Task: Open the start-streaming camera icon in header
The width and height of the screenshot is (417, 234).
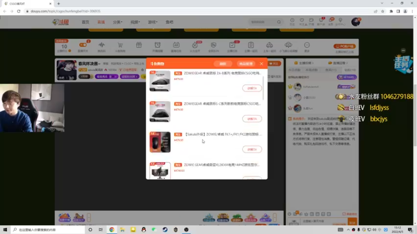Action: (311, 21)
